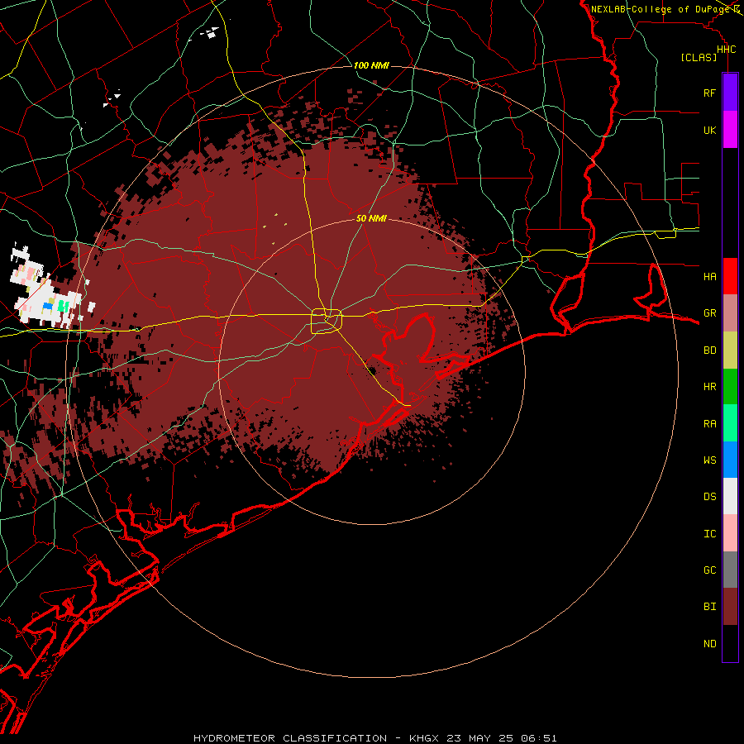The width and height of the screenshot is (744, 744).
Task: Click the 50 NMI range ring label
Action: click(371, 218)
